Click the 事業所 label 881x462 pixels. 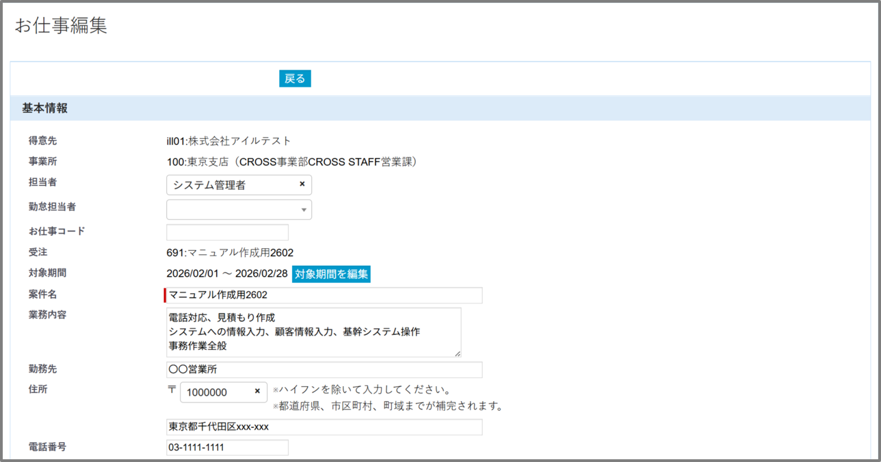click(42, 161)
